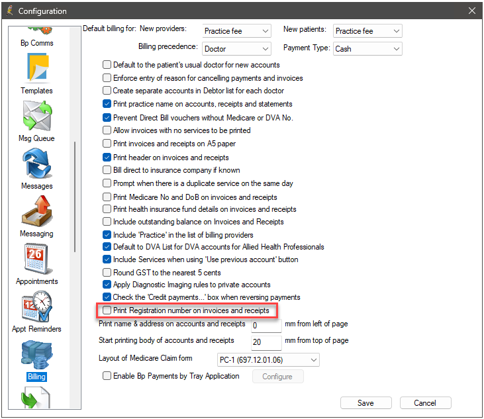The width and height of the screenshot is (484, 419).
Task: Click the sidebar vertical scrollbar
Action: point(75,197)
